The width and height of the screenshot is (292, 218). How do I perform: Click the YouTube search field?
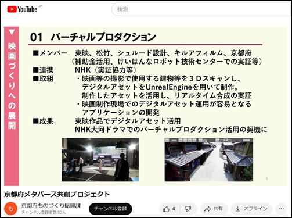tap(201, 9)
